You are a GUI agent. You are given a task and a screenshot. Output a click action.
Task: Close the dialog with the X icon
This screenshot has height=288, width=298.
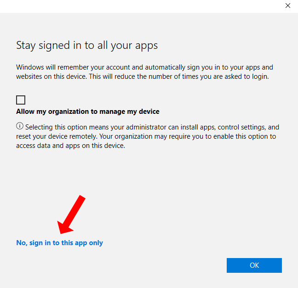click(x=288, y=6)
